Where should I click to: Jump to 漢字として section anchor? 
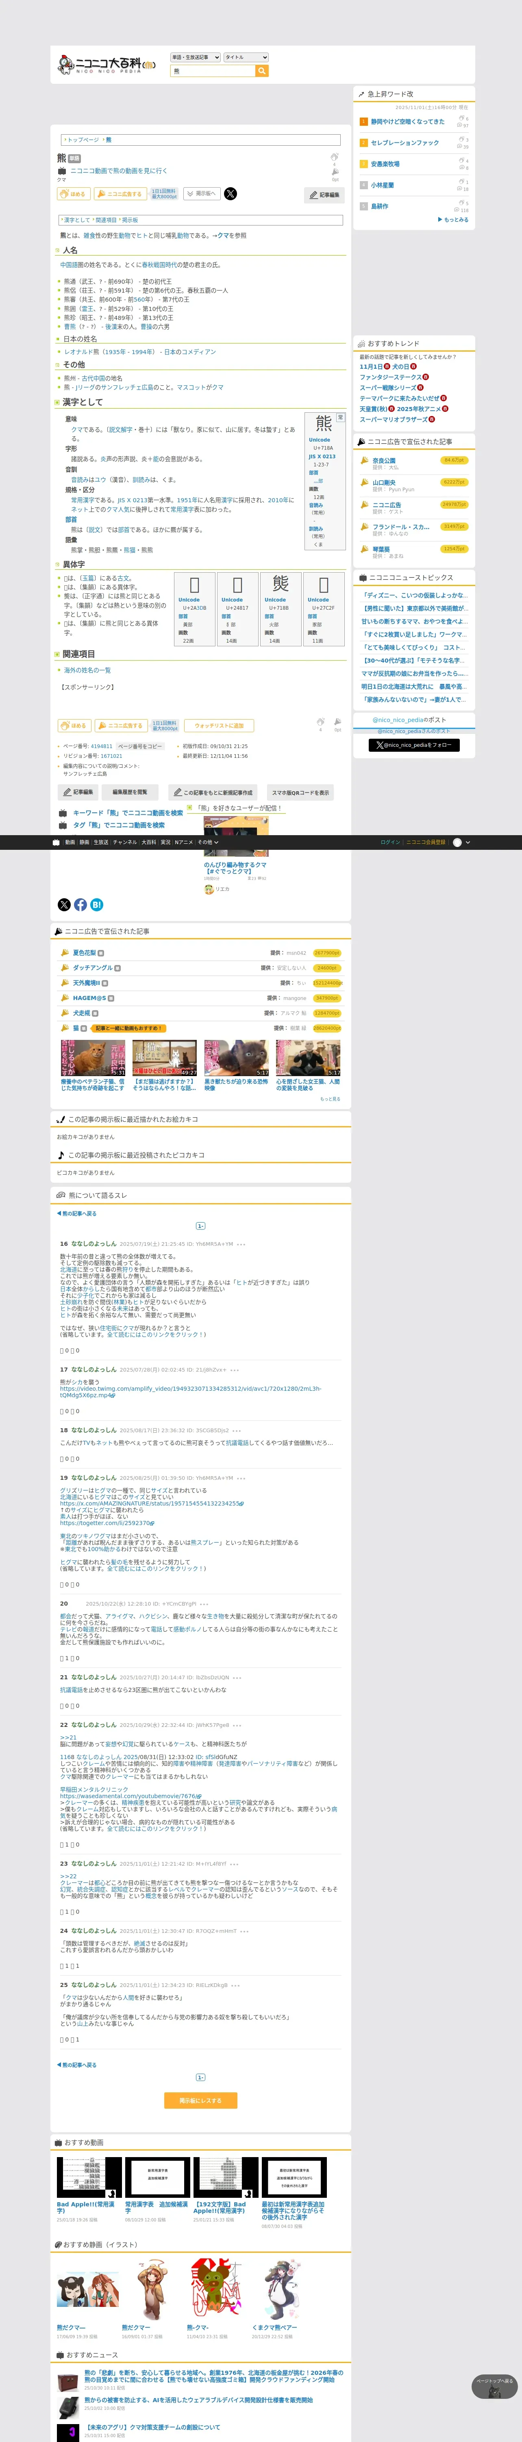tap(77, 220)
